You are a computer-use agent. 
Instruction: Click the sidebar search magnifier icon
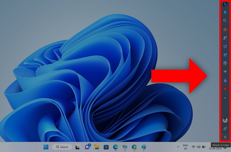click(225, 21)
